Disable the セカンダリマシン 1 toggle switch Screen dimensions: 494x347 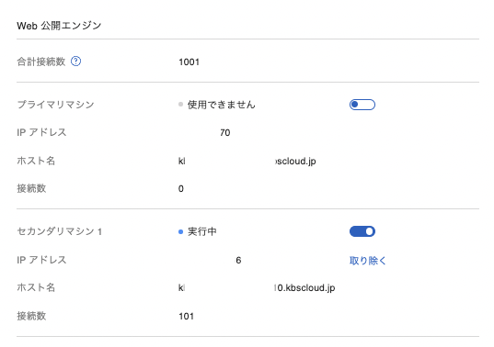click(362, 231)
